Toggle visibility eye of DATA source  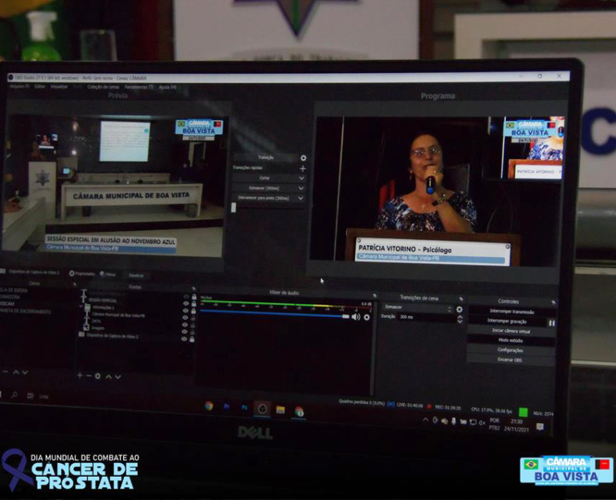click(x=186, y=321)
